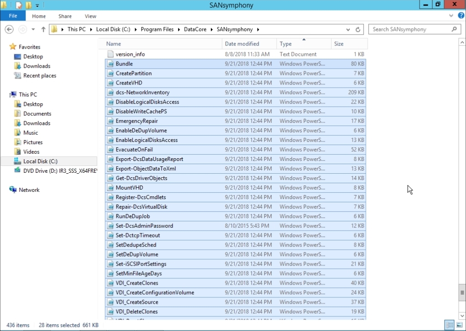Sort by Size column header
The width and height of the screenshot is (466, 331).
coord(349,44)
